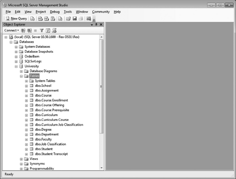The height and width of the screenshot is (179, 236).
Task: Click the Filter funnel icon
Action: 42,31
